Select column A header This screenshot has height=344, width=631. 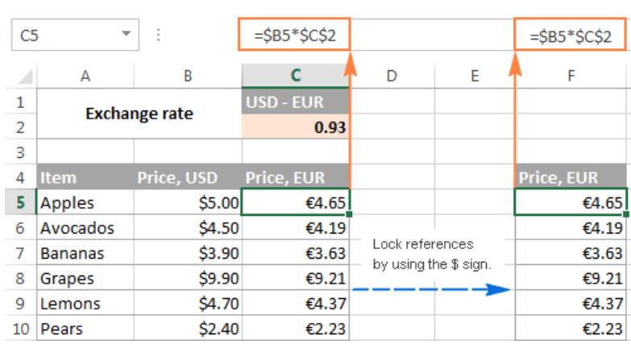pyautogui.click(x=85, y=76)
